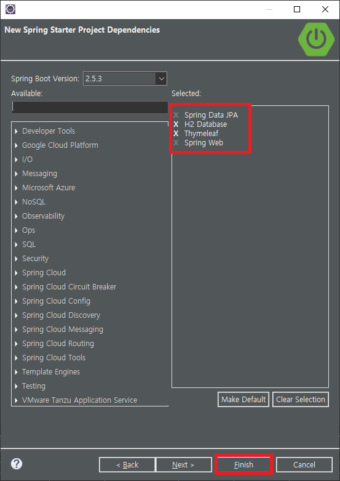The image size is (340, 481).
Task: Expand Spring Cloud Circuit Breaker category
Action: point(16,287)
